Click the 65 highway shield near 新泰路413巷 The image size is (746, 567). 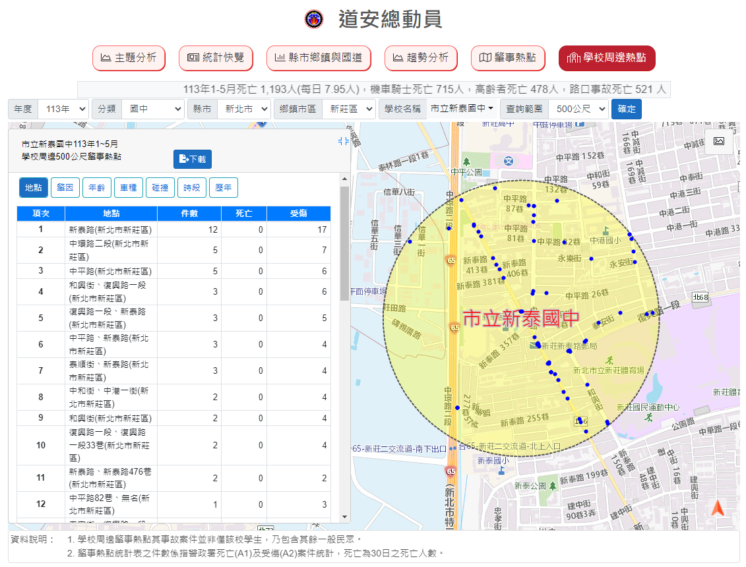click(451, 260)
